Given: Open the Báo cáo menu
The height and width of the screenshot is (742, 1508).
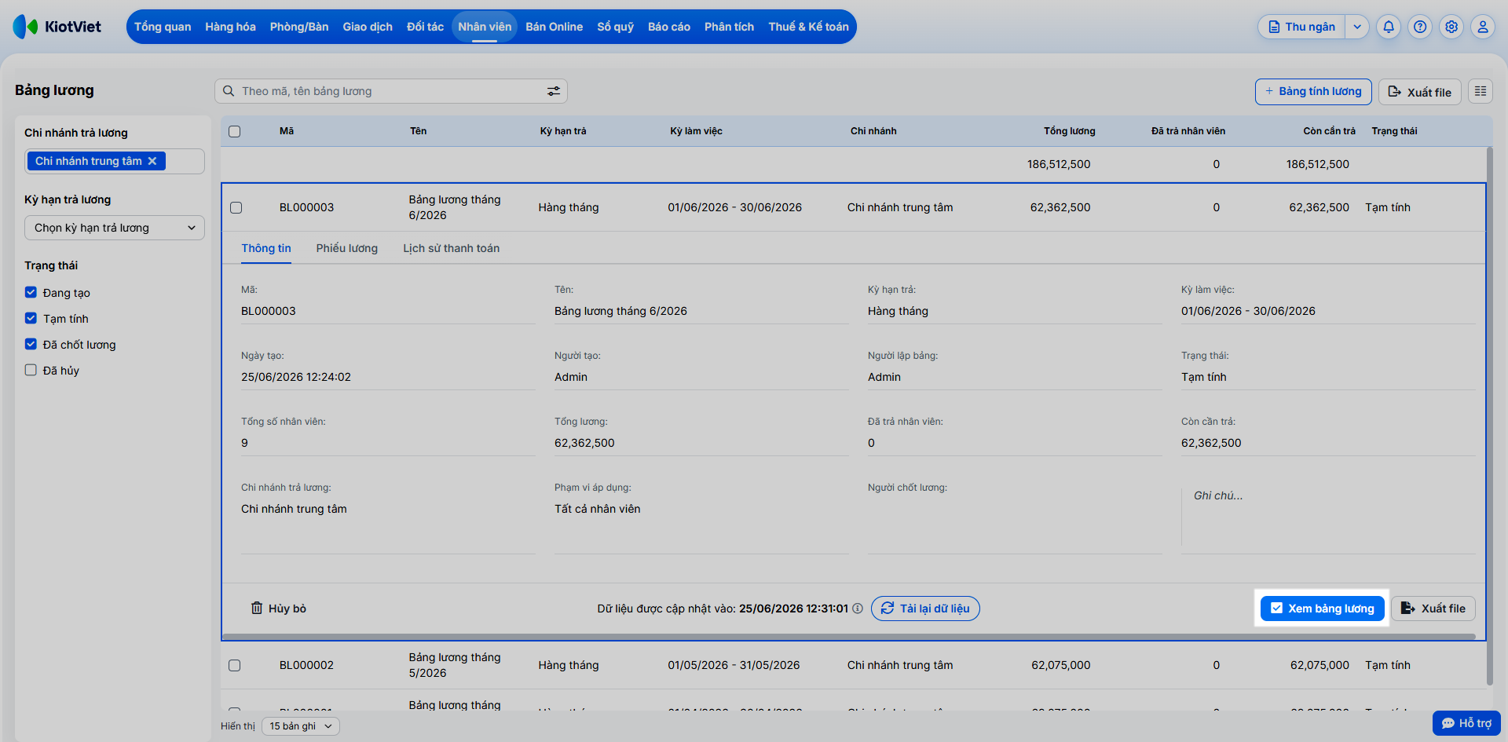Looking at the screenshot, I should pyautogui.click(x=669, y=27).
